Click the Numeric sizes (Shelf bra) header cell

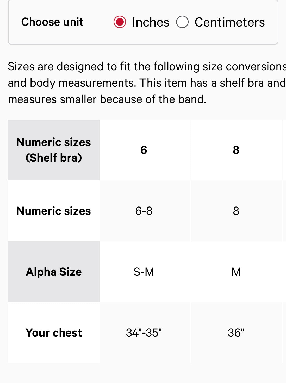[x=54, y=150]
